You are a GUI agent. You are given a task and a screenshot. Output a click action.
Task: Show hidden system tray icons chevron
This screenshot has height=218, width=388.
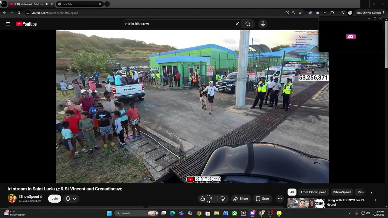[350, 213]
